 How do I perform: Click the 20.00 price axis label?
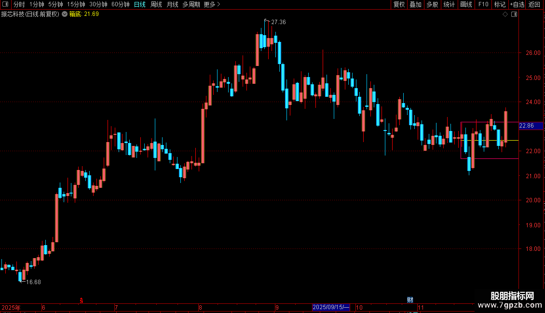click(533, 200)
